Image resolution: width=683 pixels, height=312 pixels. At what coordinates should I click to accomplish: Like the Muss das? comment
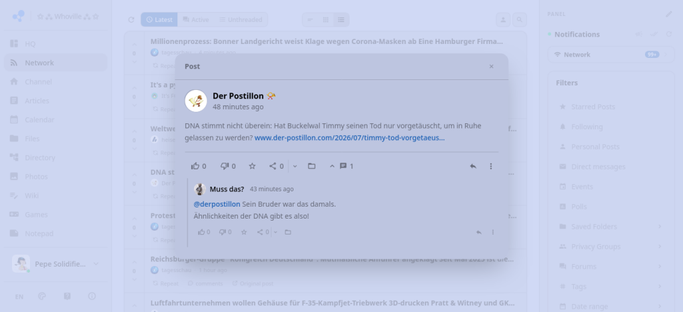(203, 232)
